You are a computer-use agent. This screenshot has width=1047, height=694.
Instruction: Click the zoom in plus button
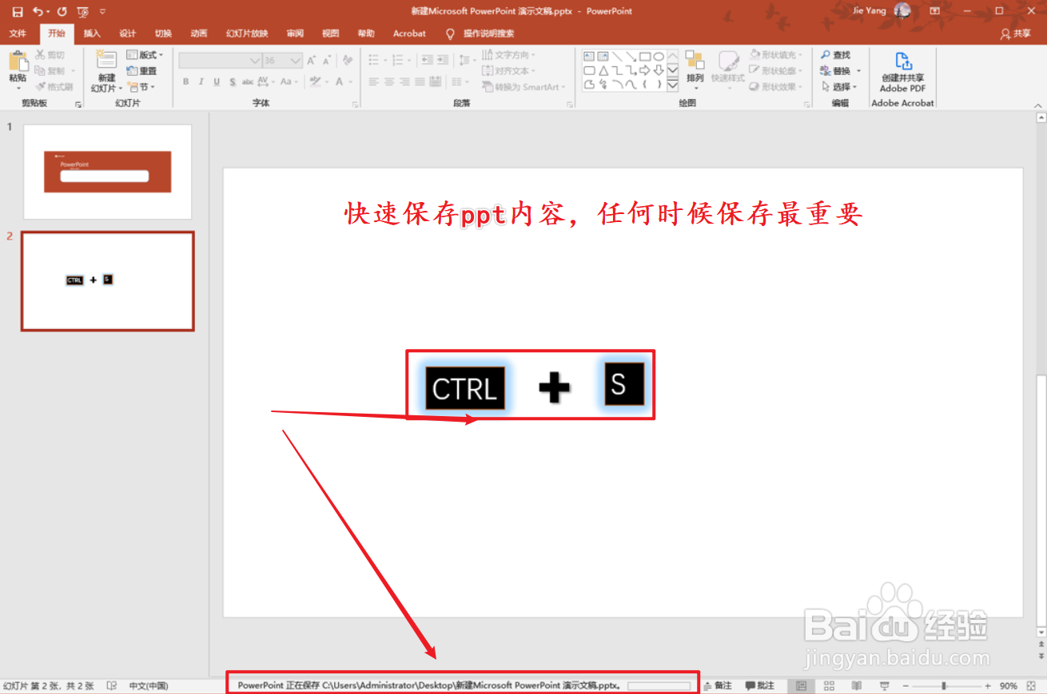[x=988, y=686]
